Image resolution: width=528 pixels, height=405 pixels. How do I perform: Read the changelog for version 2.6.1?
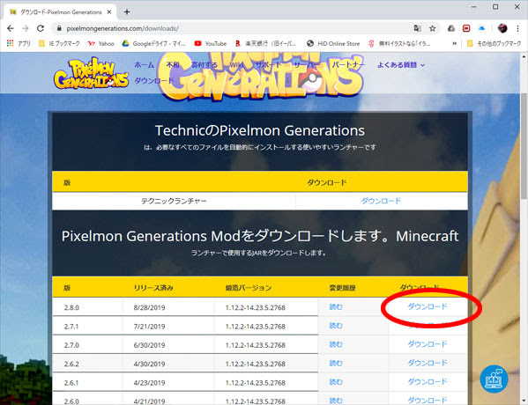pyautogui.click(x=336, y=382)
